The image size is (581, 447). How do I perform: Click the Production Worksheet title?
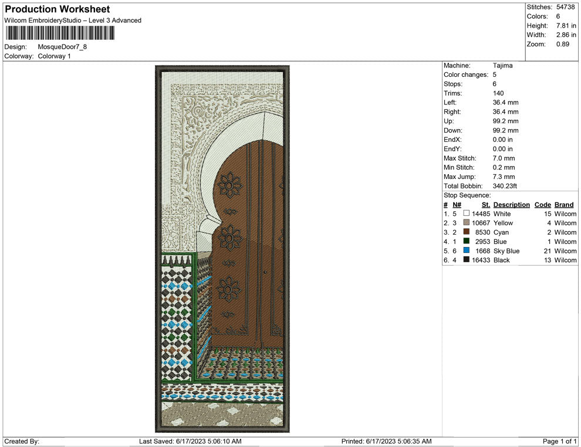56,9
